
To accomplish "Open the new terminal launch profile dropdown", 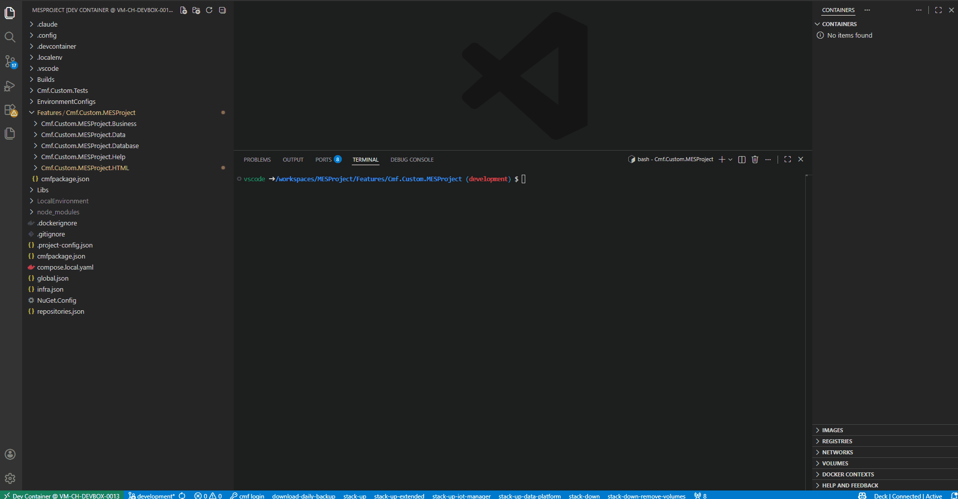I will pyautogui.click(x=730, y=160).
